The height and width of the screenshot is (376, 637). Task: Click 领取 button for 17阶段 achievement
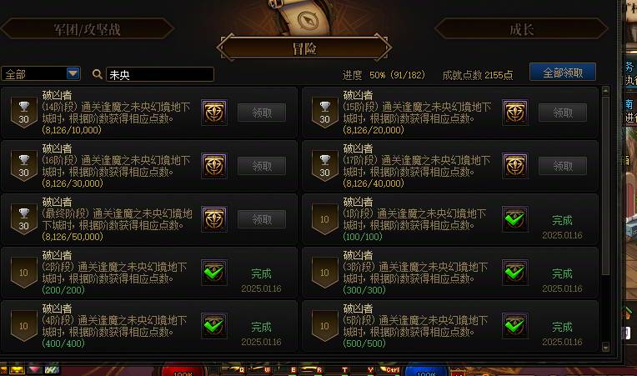tap(563, 166)
